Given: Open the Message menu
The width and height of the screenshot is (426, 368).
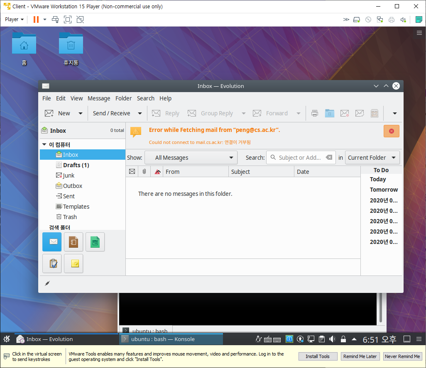Looking at the screenshot, I should pos(99,98).
